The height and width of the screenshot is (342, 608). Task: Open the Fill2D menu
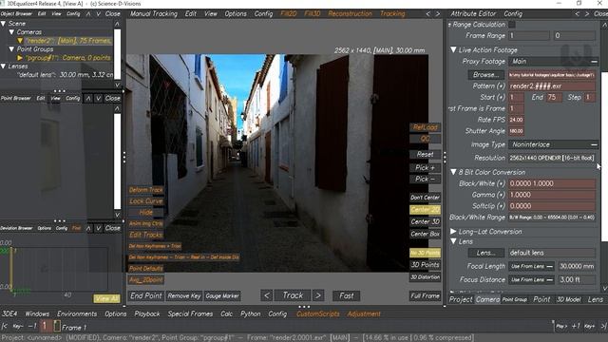click(289, 13)
